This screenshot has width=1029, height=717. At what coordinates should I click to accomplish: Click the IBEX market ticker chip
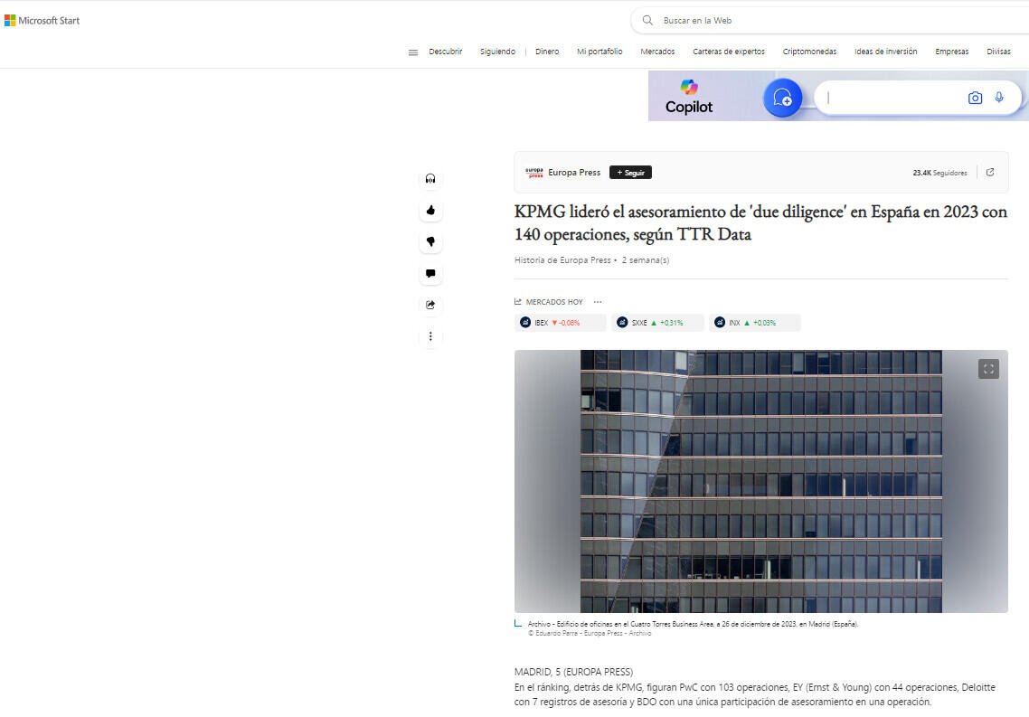tap(560, 323)
